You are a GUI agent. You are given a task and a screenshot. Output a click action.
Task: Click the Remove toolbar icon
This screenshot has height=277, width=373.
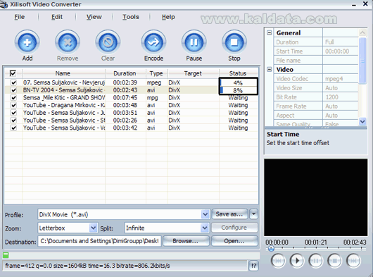click(68, 42)
